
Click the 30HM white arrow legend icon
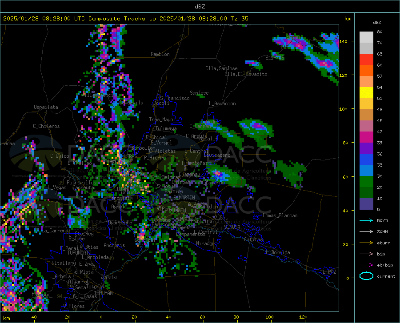pos(366,232)
